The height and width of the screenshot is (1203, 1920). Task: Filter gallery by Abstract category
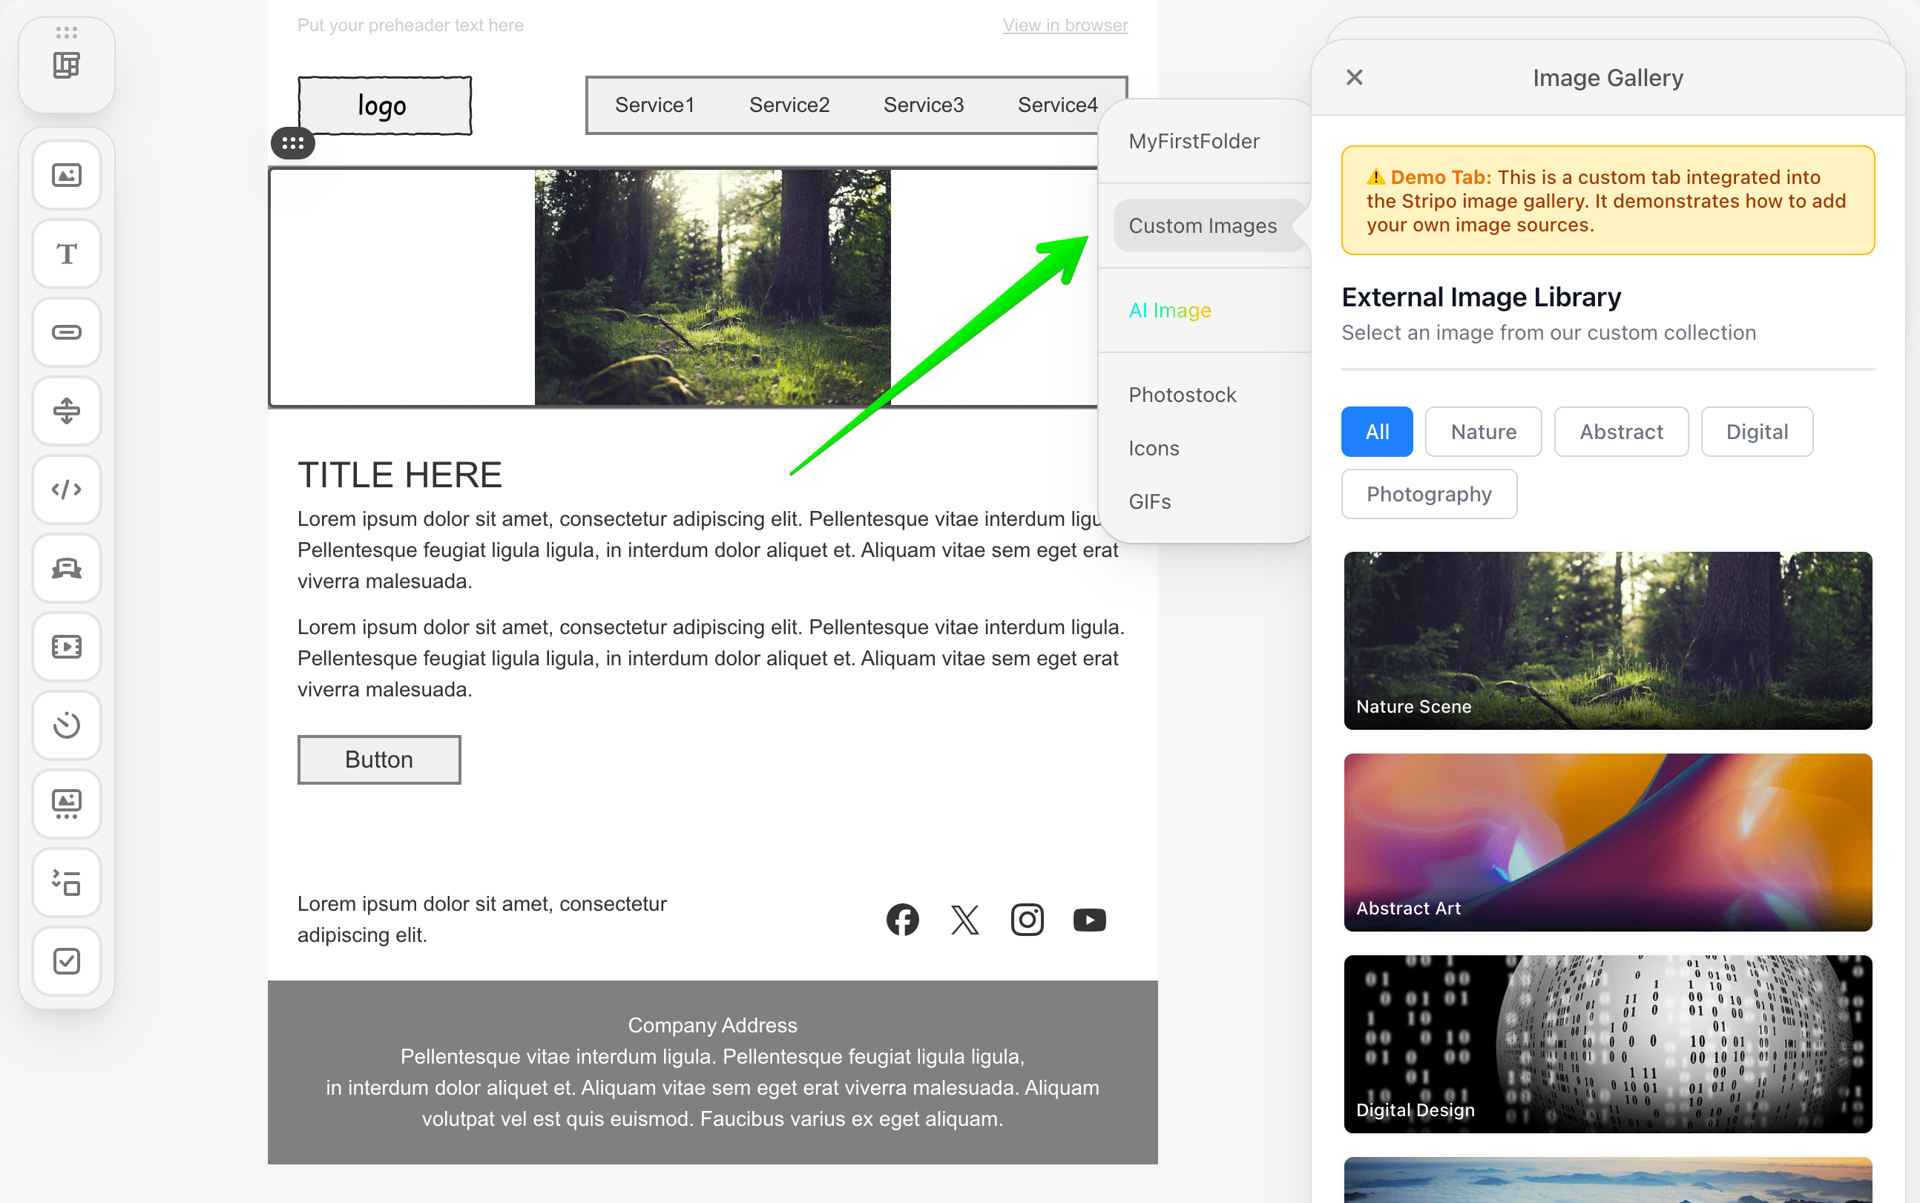[1621, 432]
